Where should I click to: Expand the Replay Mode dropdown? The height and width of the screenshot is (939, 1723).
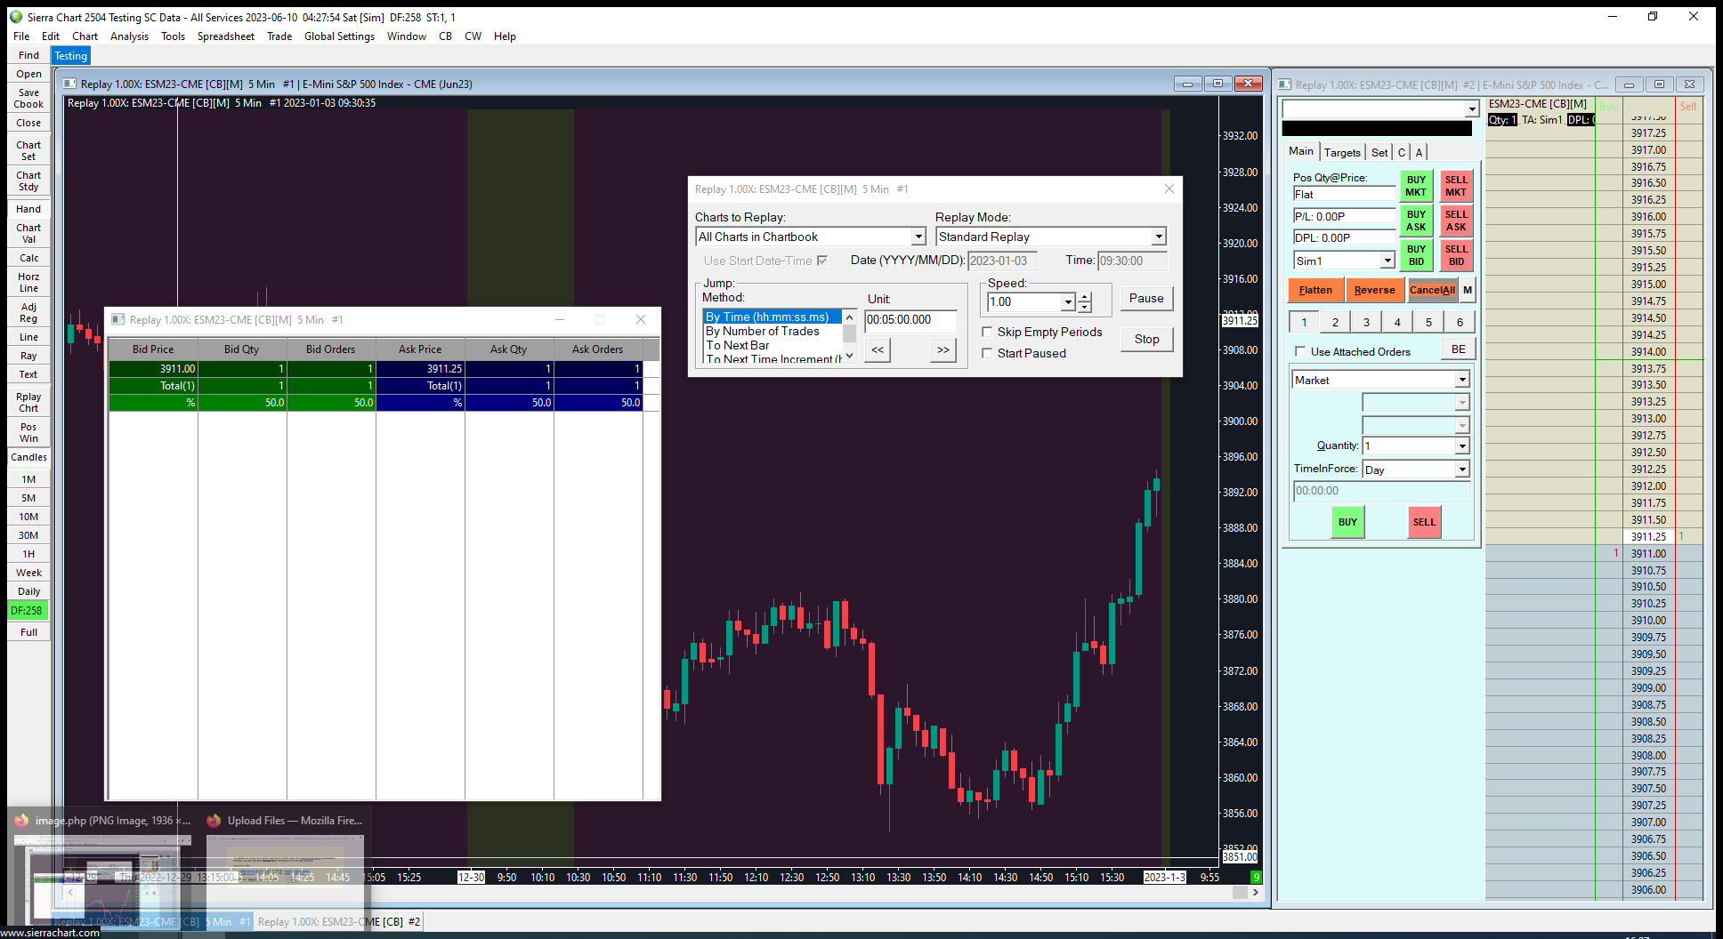tap(1159, 237)
